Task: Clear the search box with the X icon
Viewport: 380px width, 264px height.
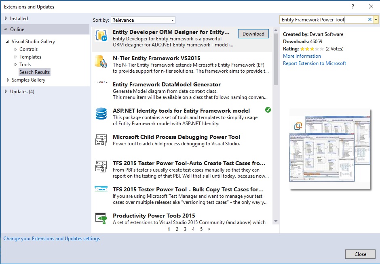Action: point(370,20)
